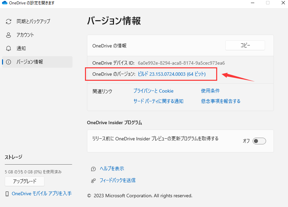Select the sync arrows icon for 同期とバックアップ
288x207 pixels.
(8, 21)
